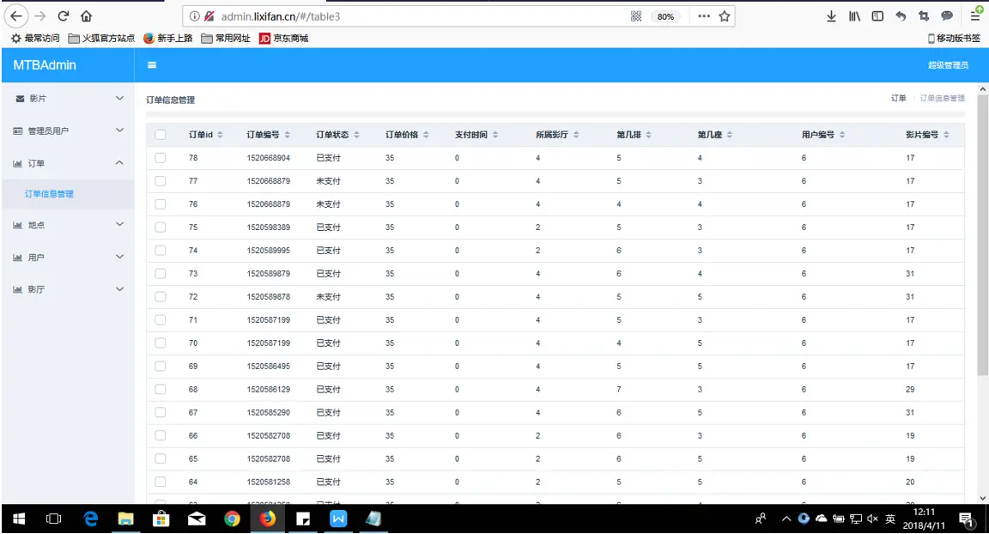Image resolution: width=989 pixels, height=534 pixels.
Task: Open the 新手上路 bookmark
Action: 167,38
